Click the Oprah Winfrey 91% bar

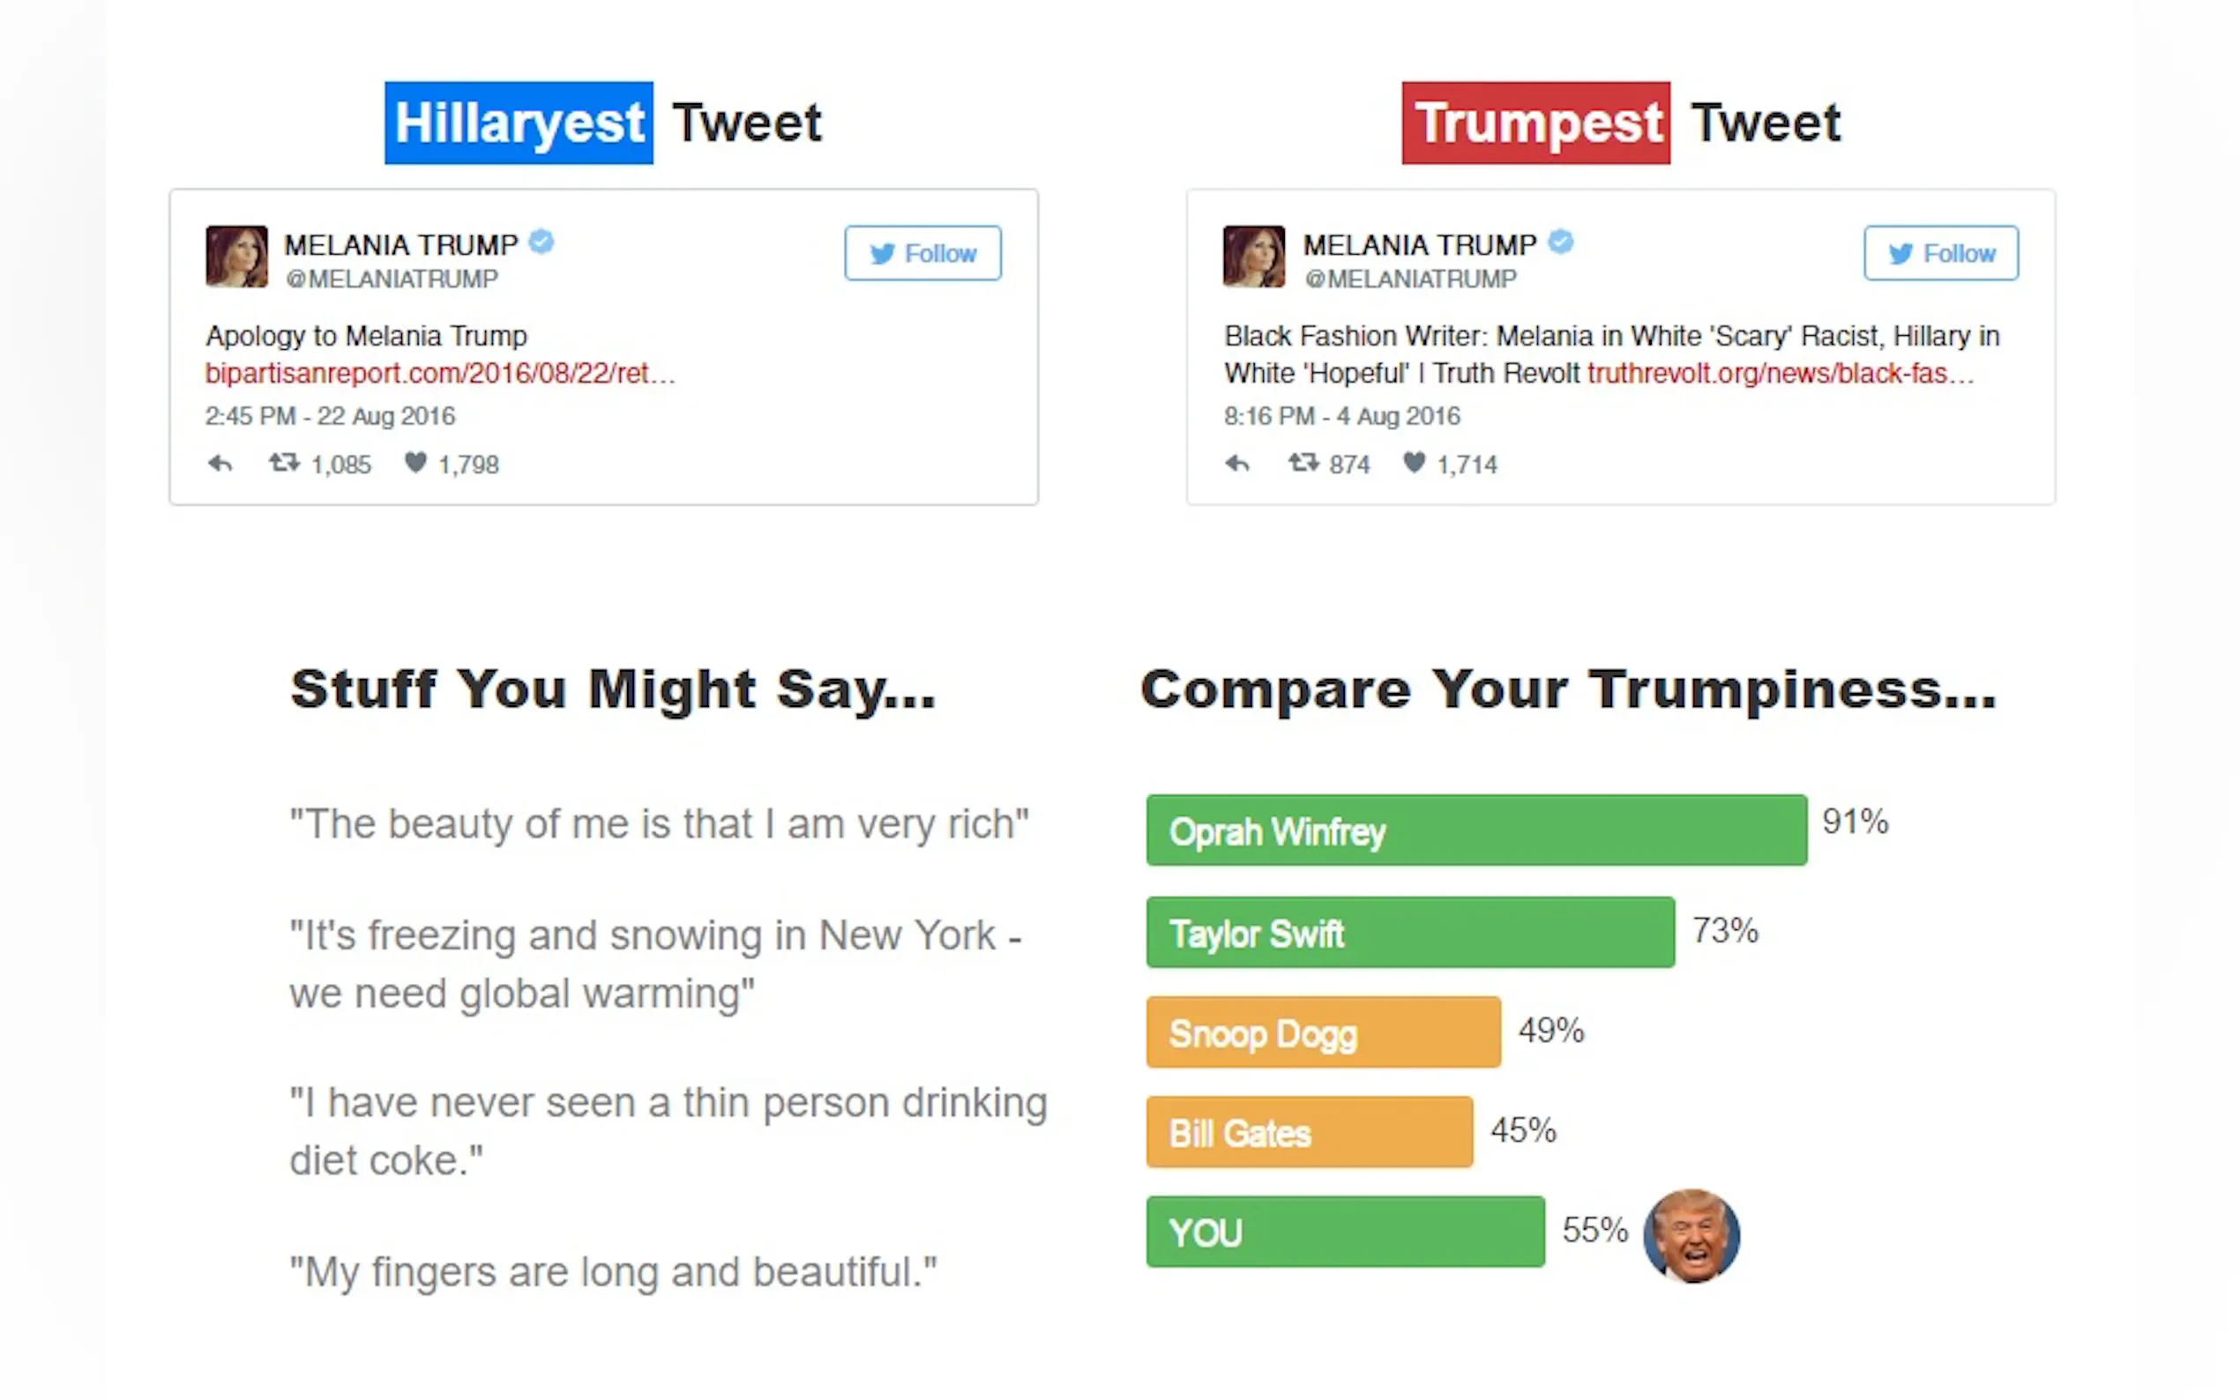pyautogui.click(x=1476, y=830)
